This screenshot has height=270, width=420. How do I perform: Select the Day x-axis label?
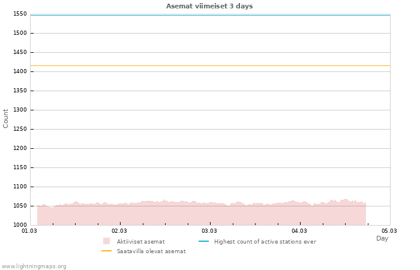[x=382, y=238]
